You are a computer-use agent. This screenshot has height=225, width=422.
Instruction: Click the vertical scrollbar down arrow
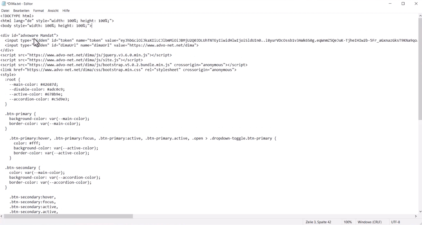[x=420, y=211]
